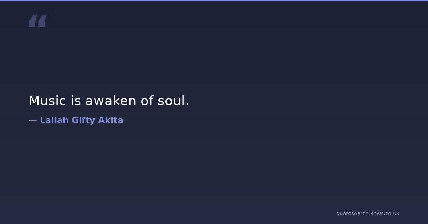Click the word "soul." ending the quote
This screenshot has height=224, width=428.
pyautogui.click(x=173, y=101)
